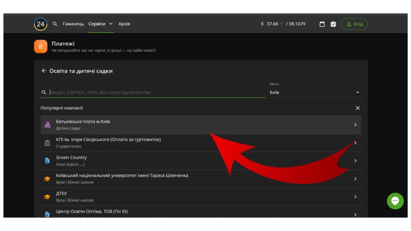Click the Privat24 logo icon
The width and height of the screenshot is (411, 231).
coord(41,24)
